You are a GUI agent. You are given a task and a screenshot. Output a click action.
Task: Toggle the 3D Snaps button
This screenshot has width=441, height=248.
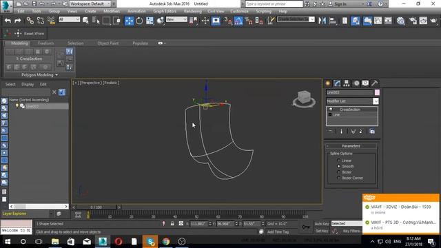228,21
